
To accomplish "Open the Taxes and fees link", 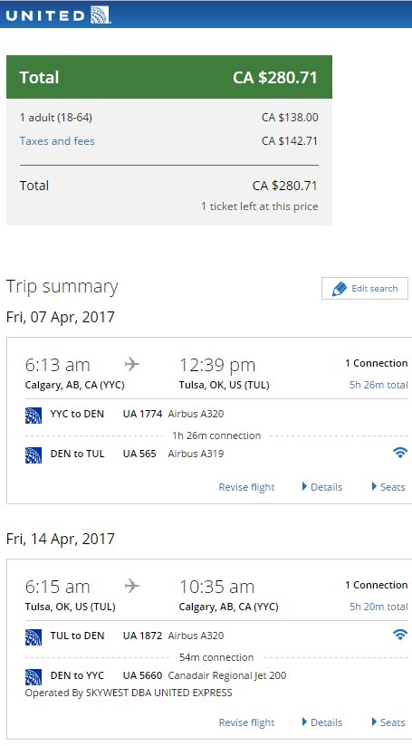I will pyautogui.click(x=57, y=141).
